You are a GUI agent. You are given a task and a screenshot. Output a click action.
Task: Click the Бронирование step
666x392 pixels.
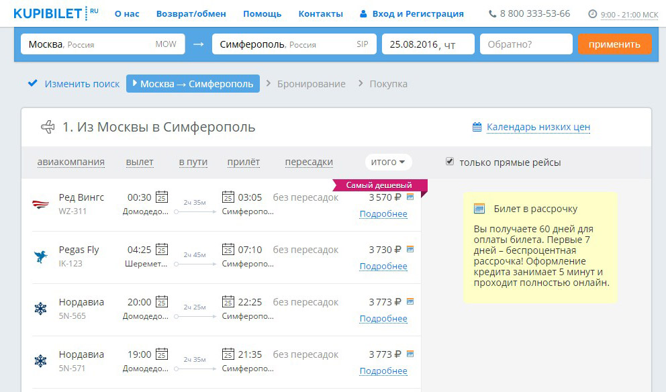point(312,84)
